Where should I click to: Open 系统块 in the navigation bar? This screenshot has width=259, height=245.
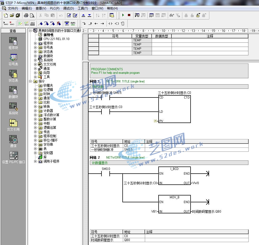(13, 109)
